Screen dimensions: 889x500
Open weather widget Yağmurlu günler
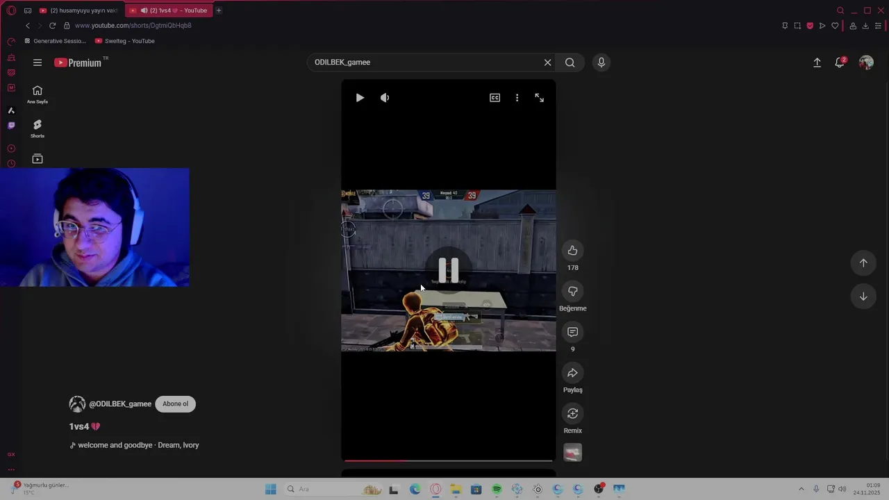[x=38, y=488]
